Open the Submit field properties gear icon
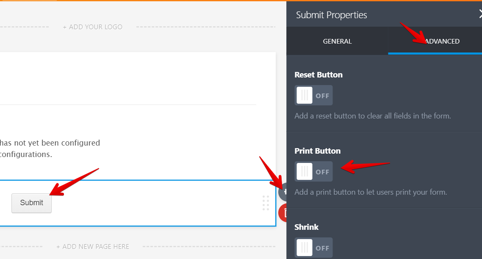The image size is (482, 259). pyautogui.click(x=283, y=192)
